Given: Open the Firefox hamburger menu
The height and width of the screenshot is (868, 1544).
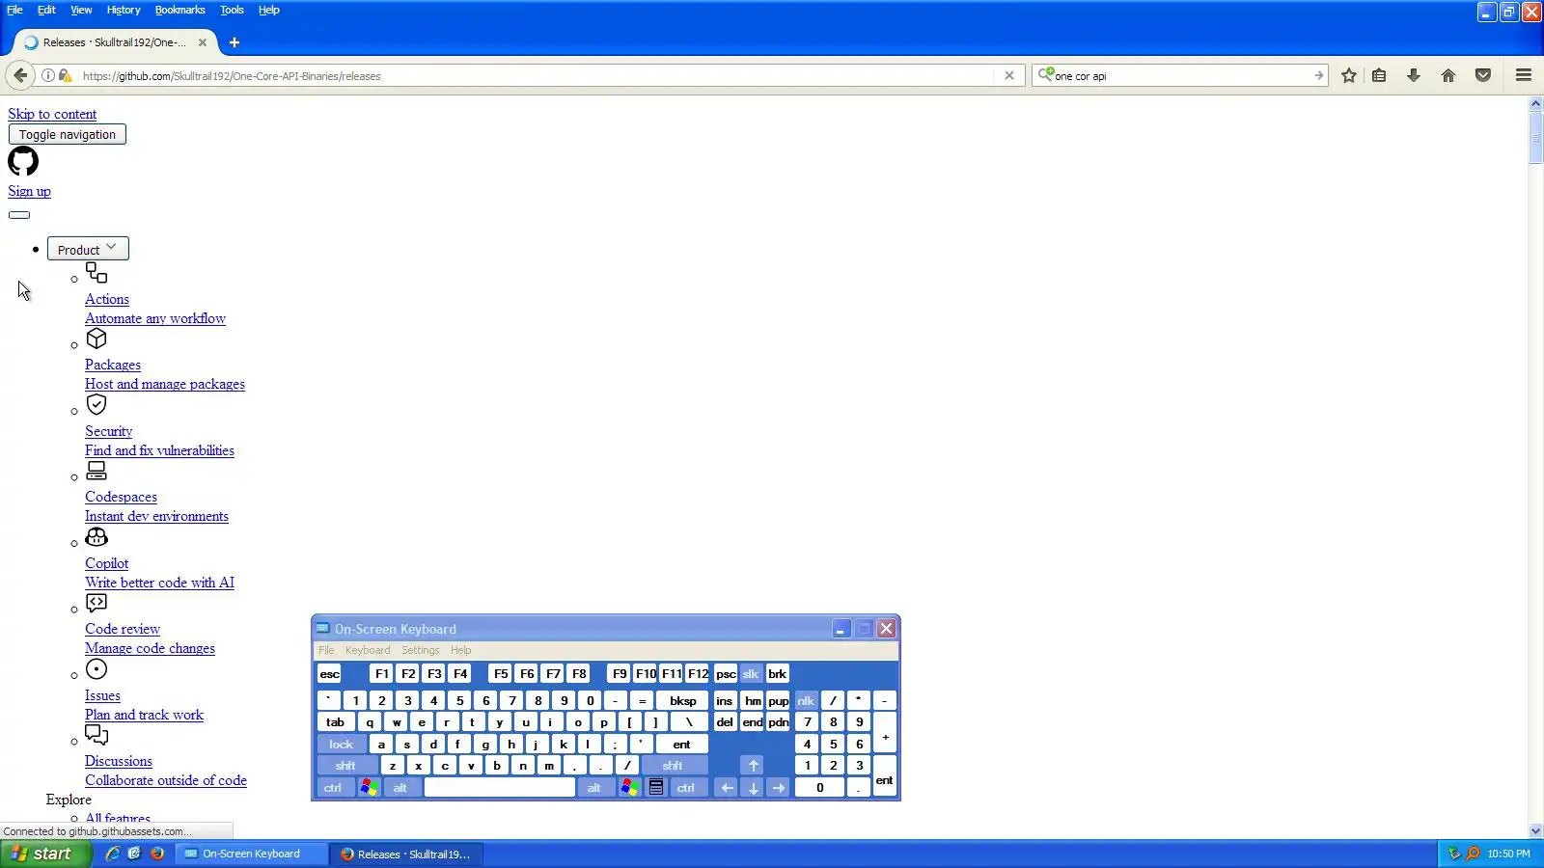Looking at the screenshot, I should pyautogui.click(x=1524, y=75).
